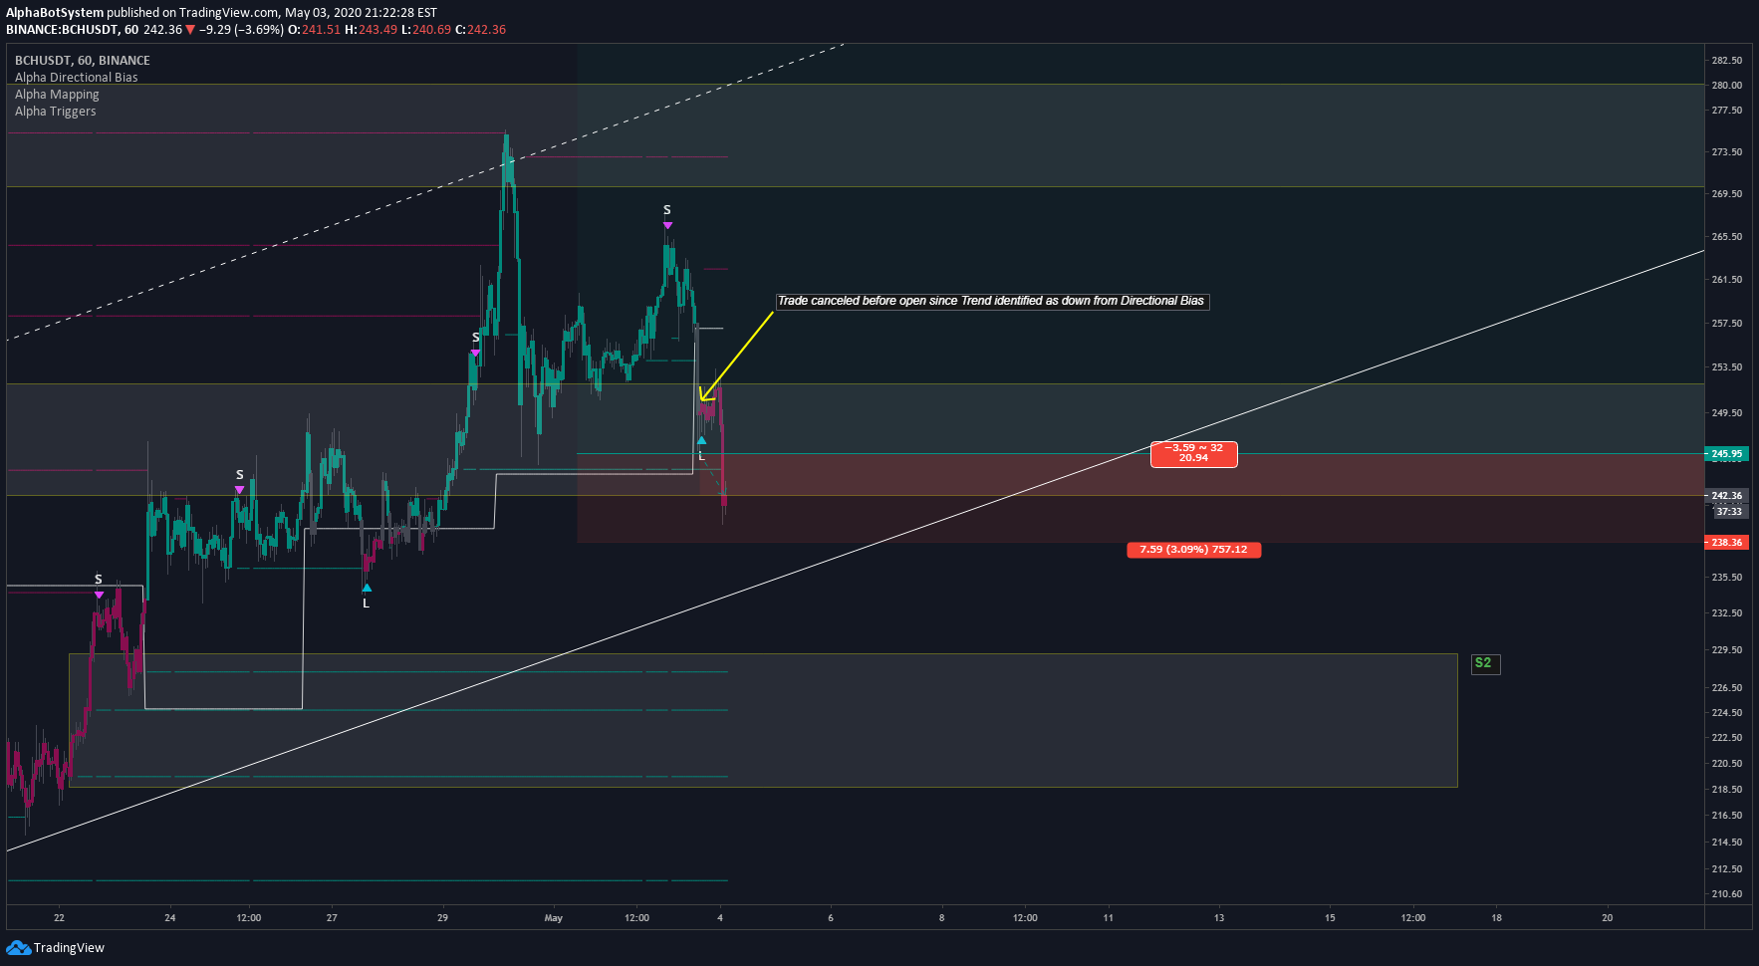The image size is (1759, 966).
Task: Click the 'BCHUSDT, 60, BINANCE' chart legend title
Action: (x=83, y=61)
